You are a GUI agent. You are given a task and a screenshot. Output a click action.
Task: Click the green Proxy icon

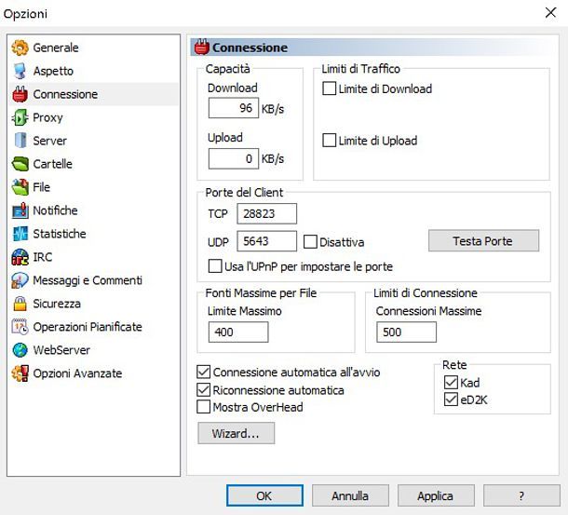[20, 117]
